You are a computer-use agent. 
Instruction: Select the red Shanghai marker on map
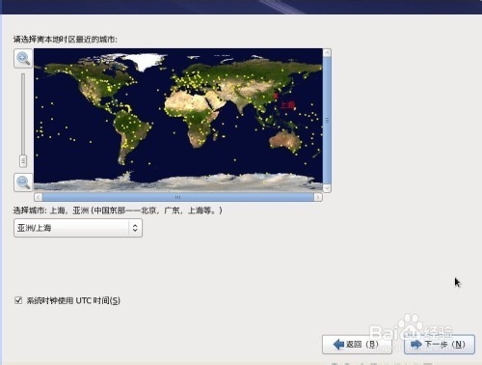point(276,96)
